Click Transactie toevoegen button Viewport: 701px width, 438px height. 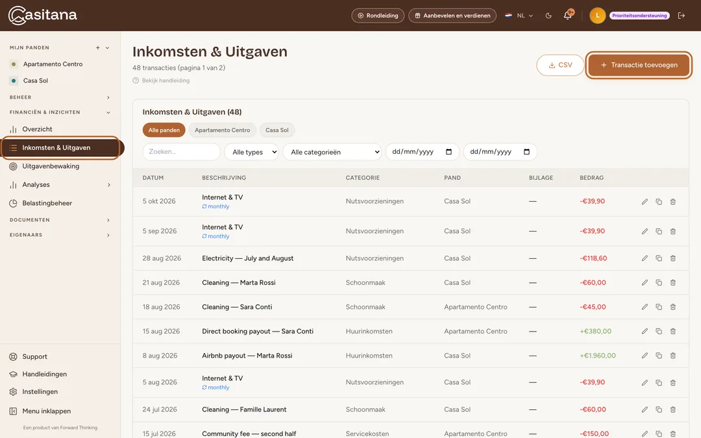[639, 66]
